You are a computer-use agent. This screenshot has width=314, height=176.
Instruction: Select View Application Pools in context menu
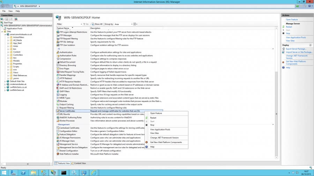pyautogui.click(x=160, y=129)
